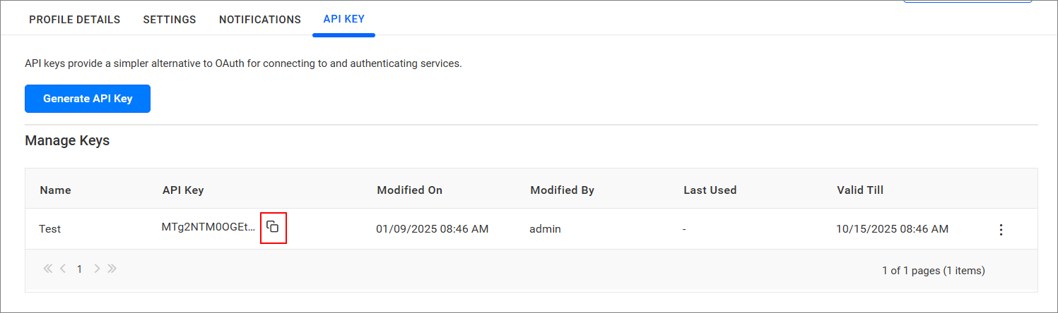The width and height of the screenshot is (1058, 313).
Task: Click the API Key tab
Action: [x=343, y=19]
